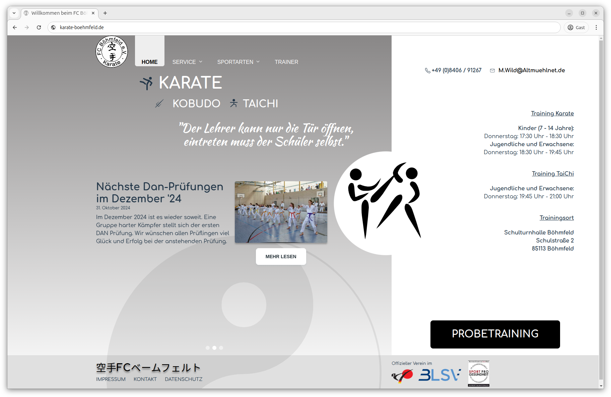Click the karate kick icon beside KARATE
This screenshot has width=611, height=397.
(x=146, y=83)
